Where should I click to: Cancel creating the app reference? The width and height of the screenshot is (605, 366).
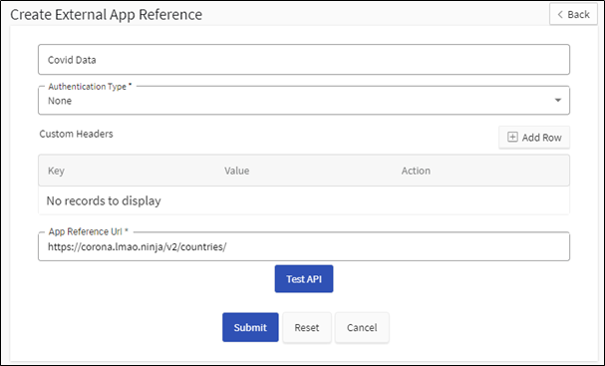tap(362, 327)
